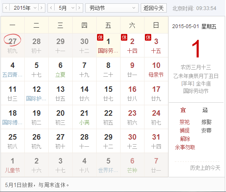Viewport: 226px width, 192px height.
Task: Select May 6 立夏 date cell
Action: [60, 69]
